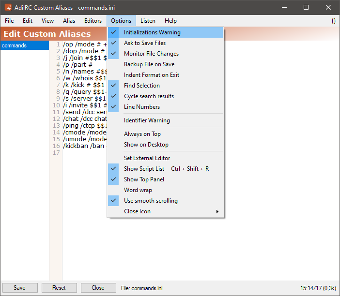The height and width of the screenshot is (296, 340).
Task: Maximize the AdiIRC Custom Aliases window
Action: click(x=306, y=8)
